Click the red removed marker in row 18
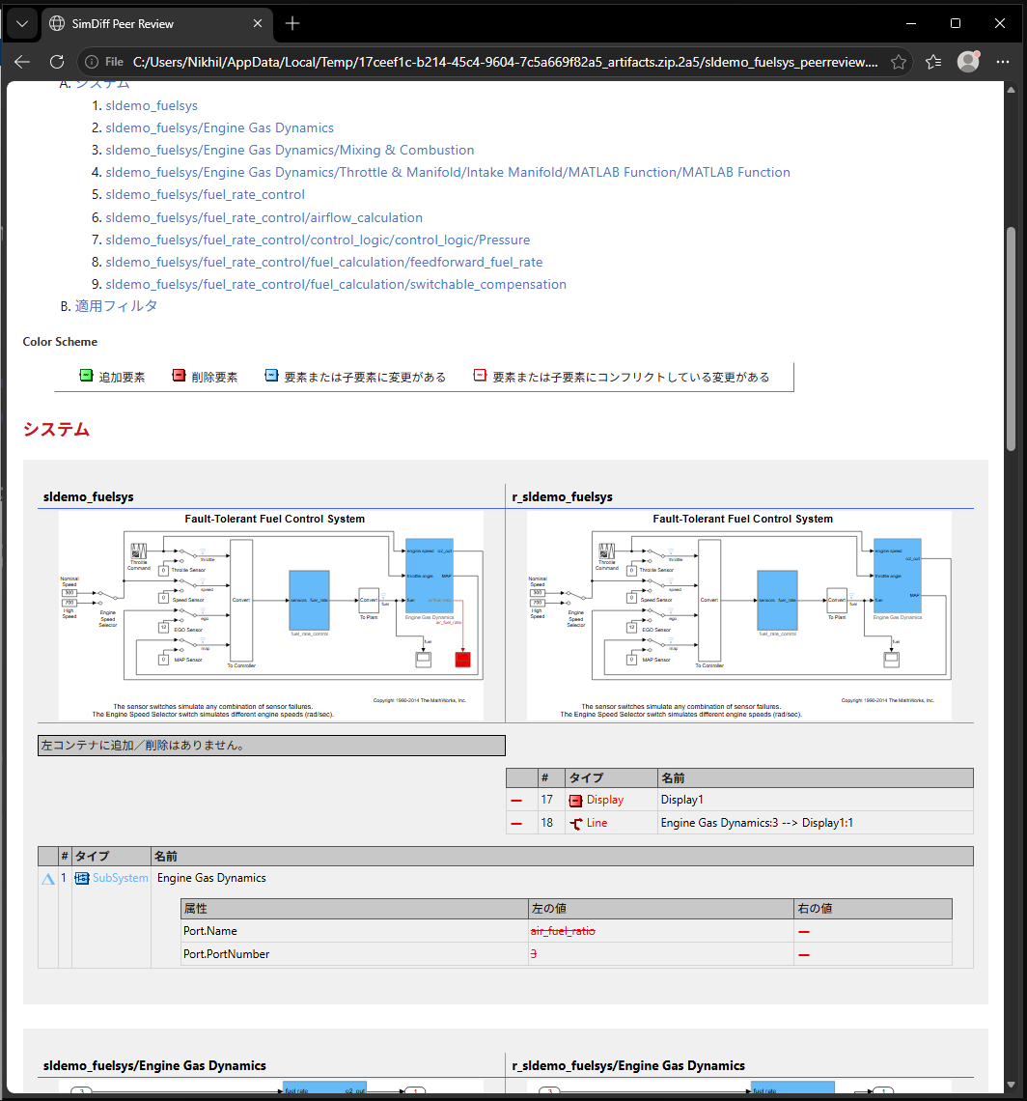1027x1101 pixels. tap(516, 824)
